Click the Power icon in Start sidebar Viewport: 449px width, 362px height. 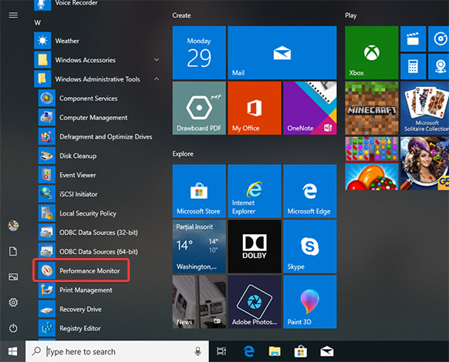click(x=13, y=328)
